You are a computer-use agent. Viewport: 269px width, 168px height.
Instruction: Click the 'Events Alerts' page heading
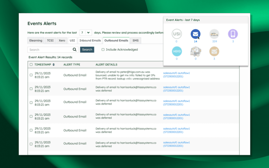42,23
